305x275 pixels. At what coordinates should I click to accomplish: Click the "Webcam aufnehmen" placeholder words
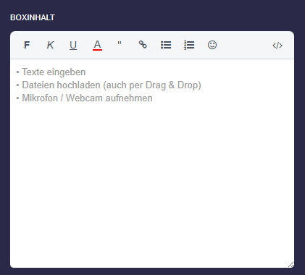click(x=109, y=98)
